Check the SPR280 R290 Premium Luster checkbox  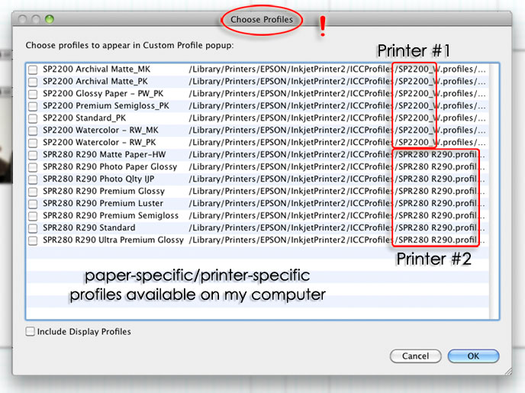(33, 204)
